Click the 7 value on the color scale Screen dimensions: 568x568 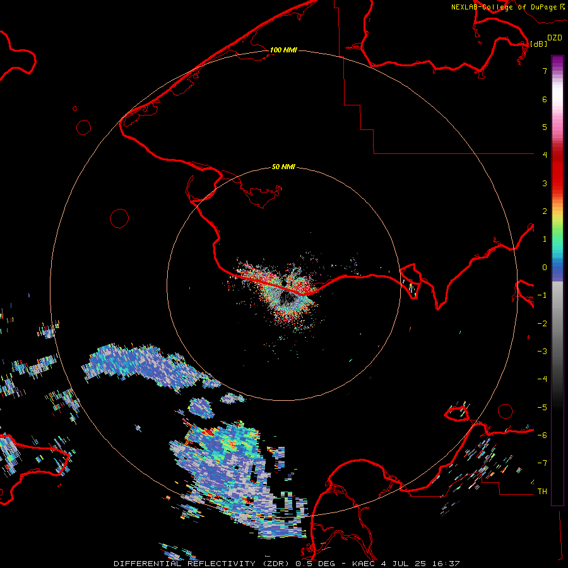tap(545, 71)
